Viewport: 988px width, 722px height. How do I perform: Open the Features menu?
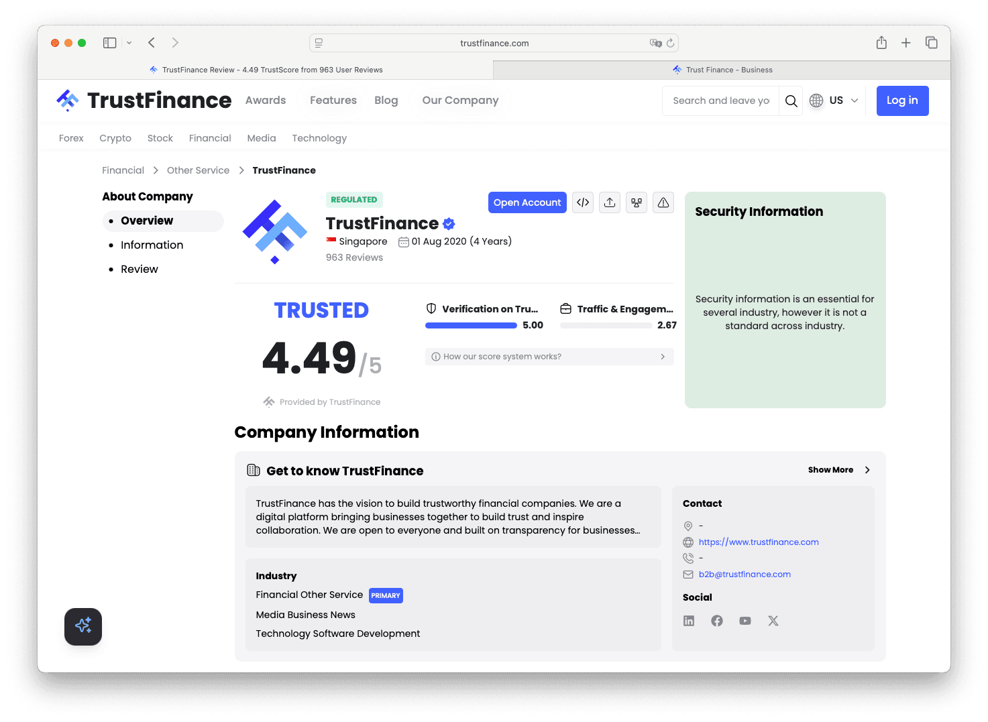pyautogui.click(x=333, y=101)
